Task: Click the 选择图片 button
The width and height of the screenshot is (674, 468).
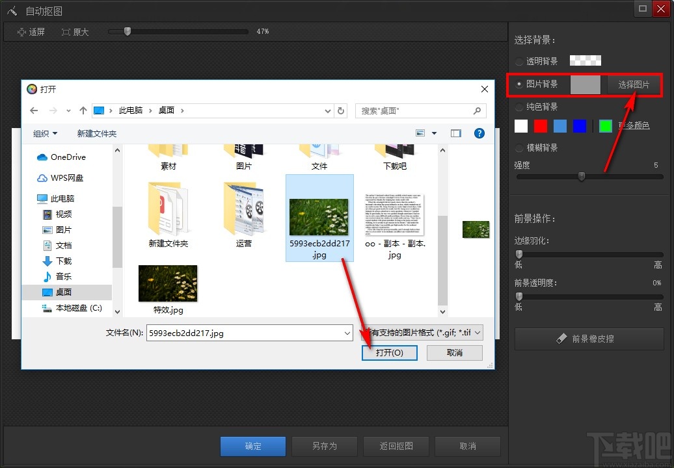Action: pyautogui.click(x=634, y=84)
